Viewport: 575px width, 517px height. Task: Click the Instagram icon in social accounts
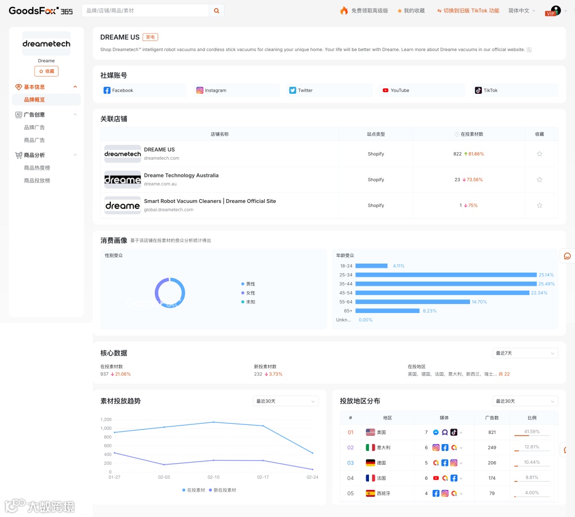point(200,90)
